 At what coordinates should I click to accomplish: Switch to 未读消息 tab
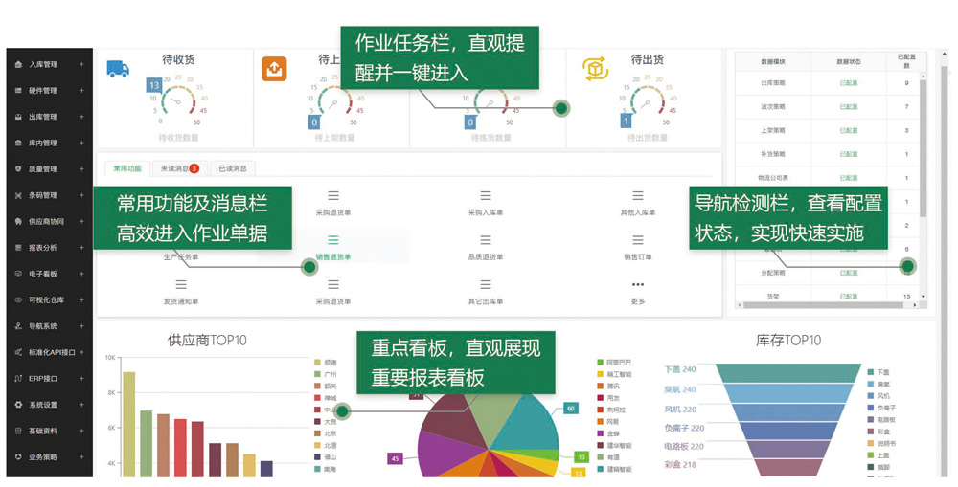[x=178, y=168]
